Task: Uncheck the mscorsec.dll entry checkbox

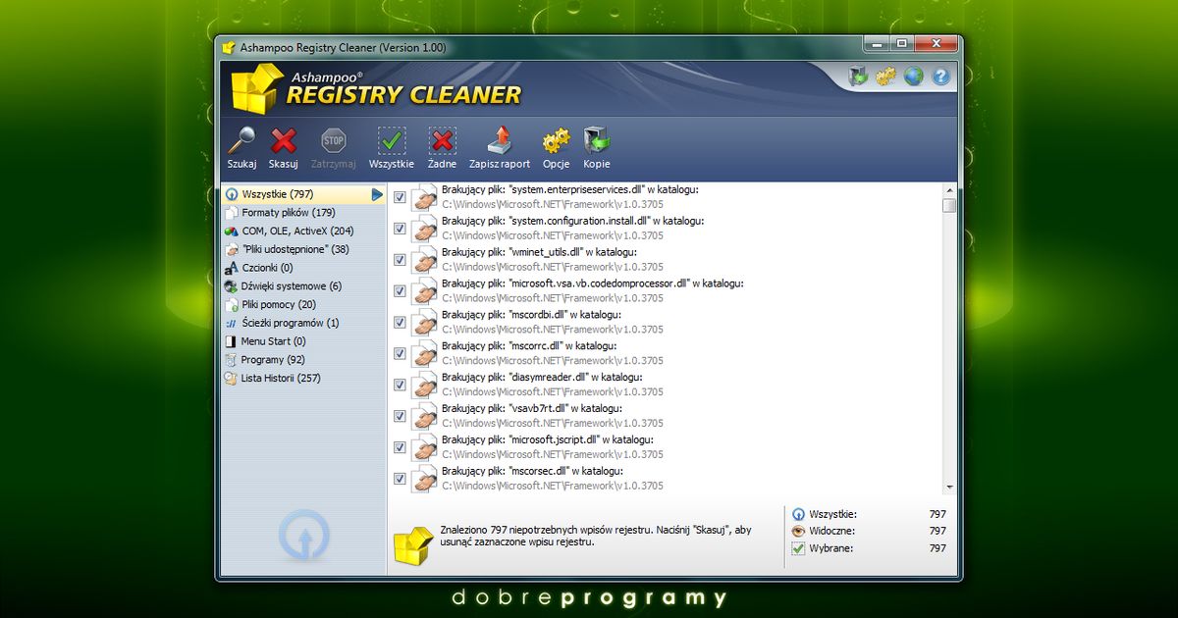Action: click(400, 479)
